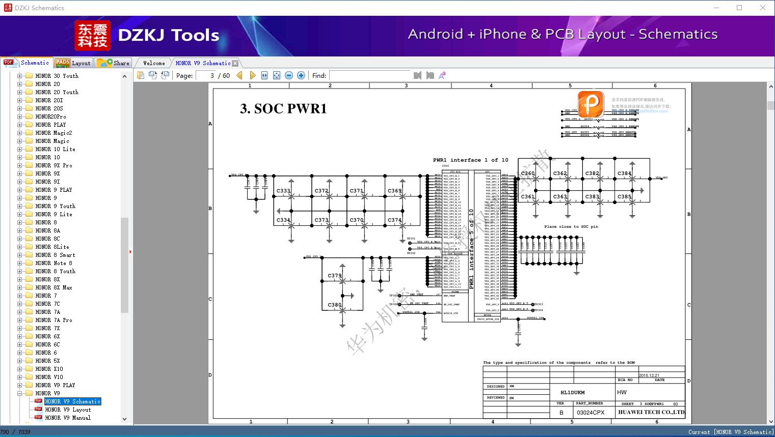Select the HONOR 8Lite tree item
This screenshot has width=775, height=437.
coord(52,247)
